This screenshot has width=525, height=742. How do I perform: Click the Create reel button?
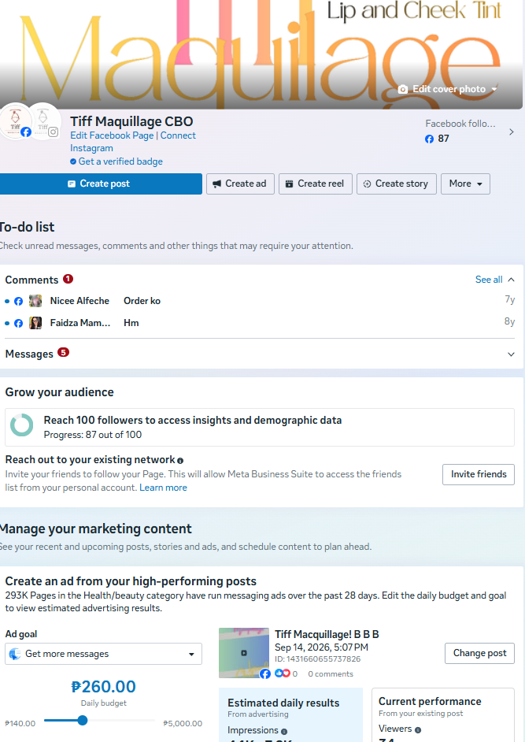click(316, 184)
